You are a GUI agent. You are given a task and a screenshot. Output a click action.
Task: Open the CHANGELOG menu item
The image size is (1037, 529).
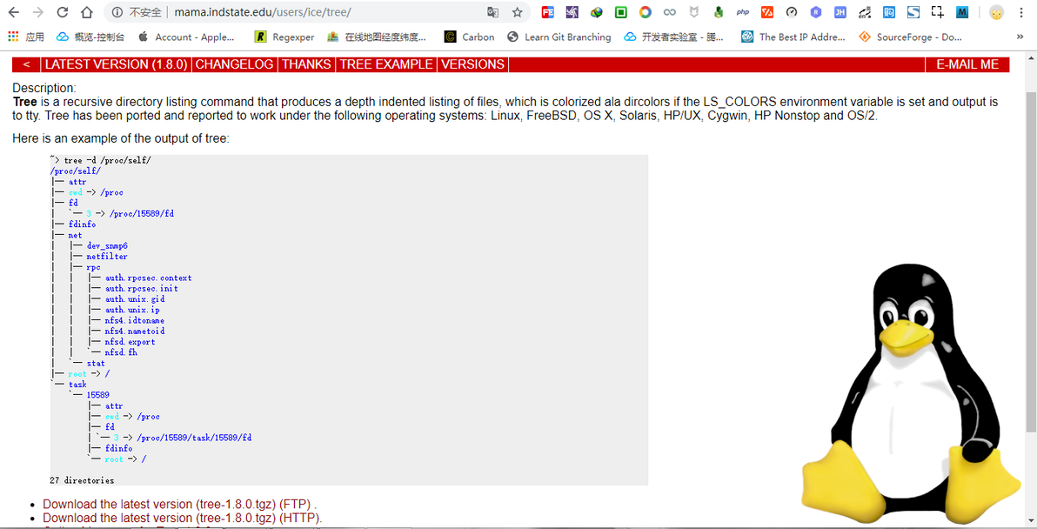point(234,64)
